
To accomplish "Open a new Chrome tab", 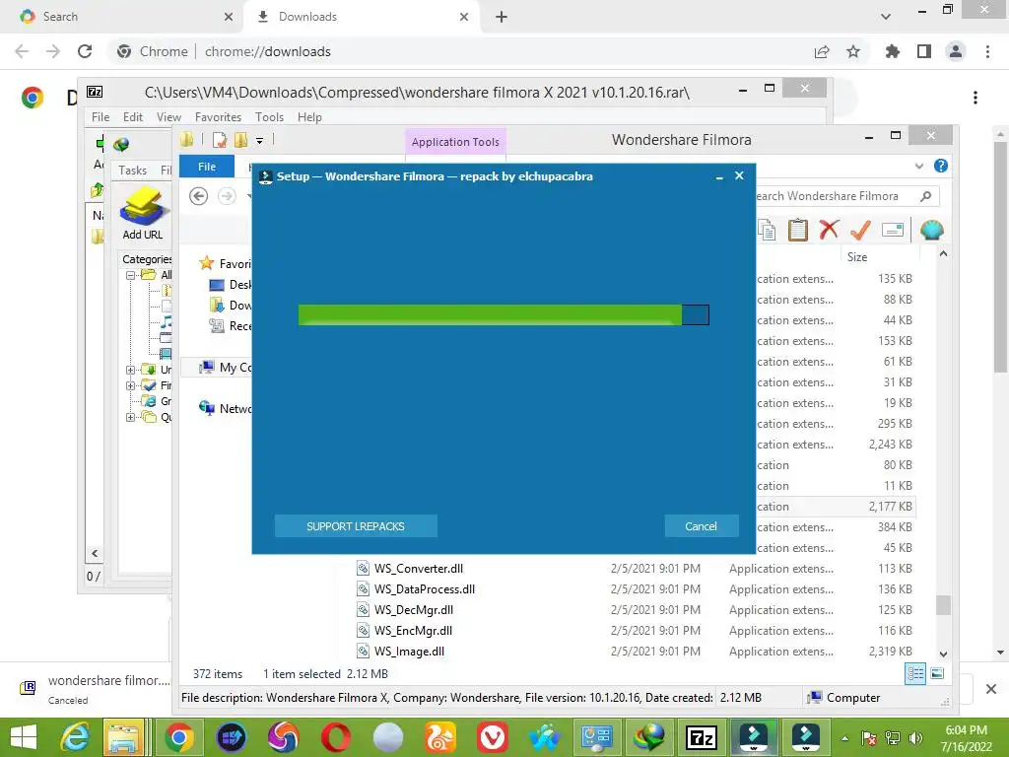I will pyautogui.click(x=502, y=18).
